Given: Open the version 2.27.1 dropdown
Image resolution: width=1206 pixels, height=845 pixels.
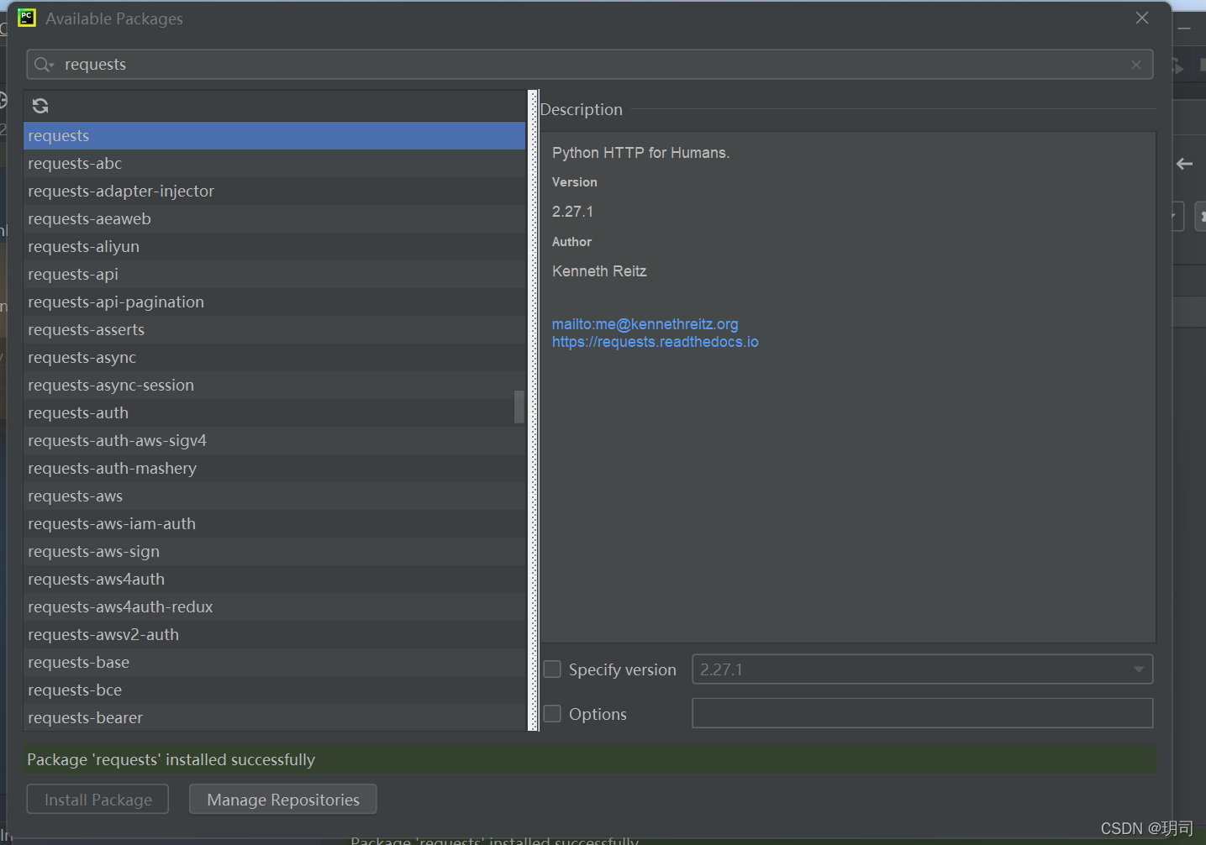Looking at the screenshot, I should click(x=922, y=669).
